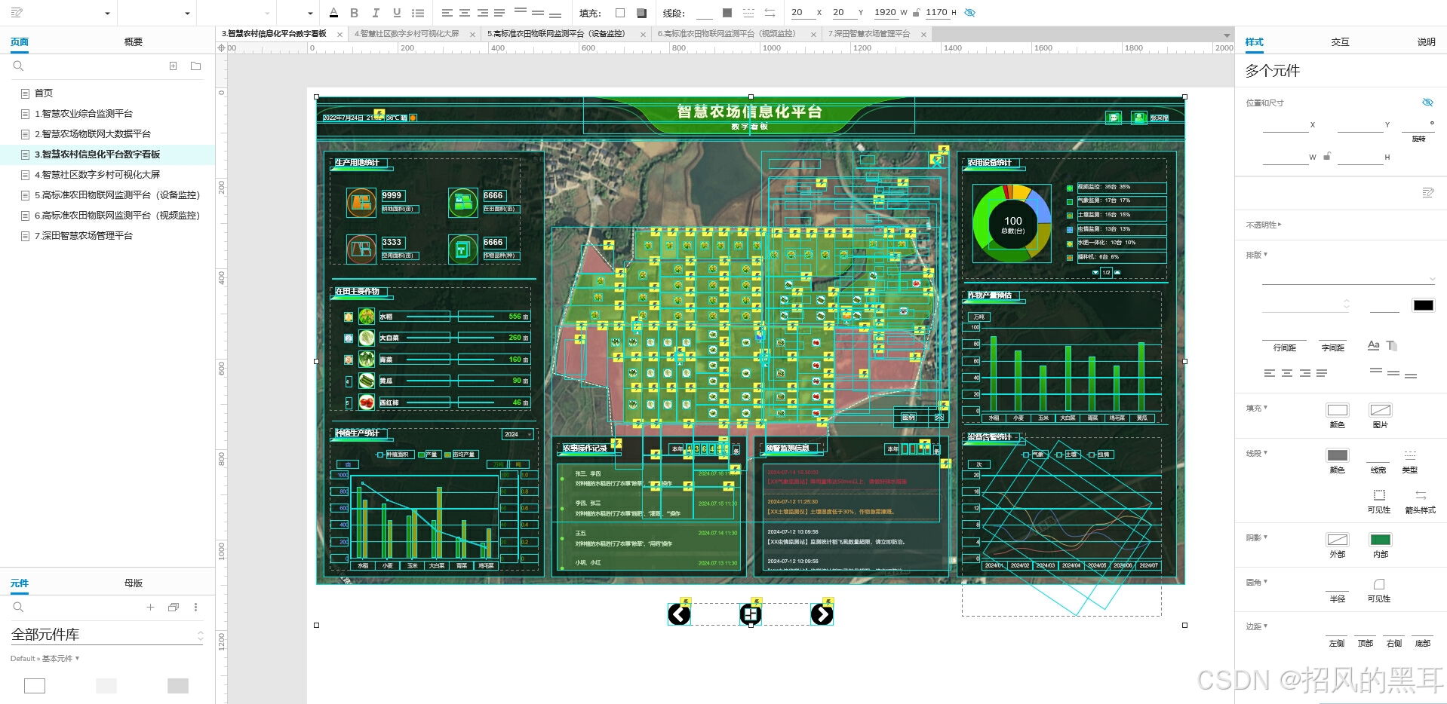Add a new folder in pages panel
The height and width of the screenshot is (704, 1447).
tap(196, 66)
